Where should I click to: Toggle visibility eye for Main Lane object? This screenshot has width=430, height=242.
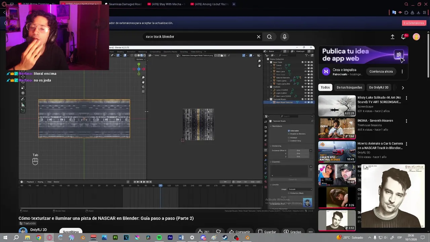click(305, 72)
